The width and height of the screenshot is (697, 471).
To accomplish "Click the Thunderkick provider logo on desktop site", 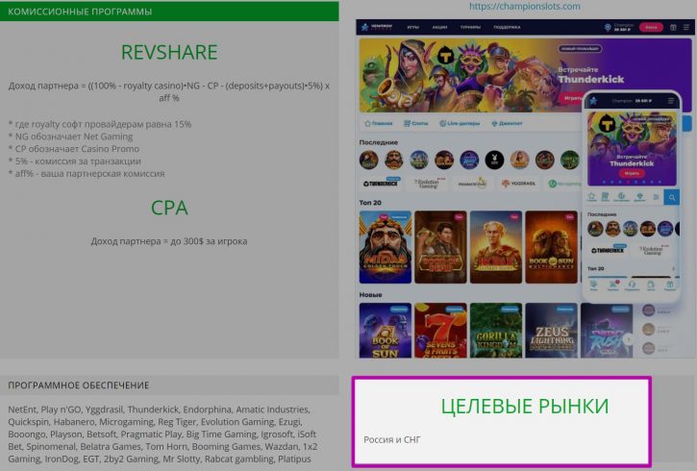I will (x=381, y=183).
